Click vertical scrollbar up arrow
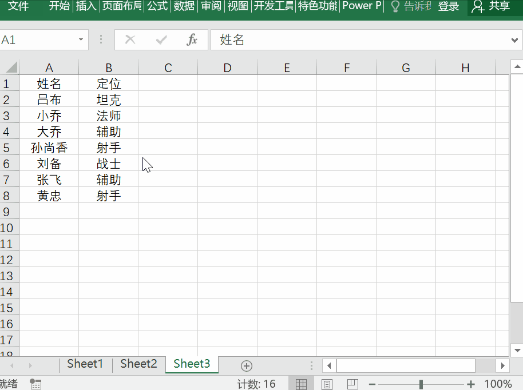This screenshot has width=523, height=390. [517, 67]
